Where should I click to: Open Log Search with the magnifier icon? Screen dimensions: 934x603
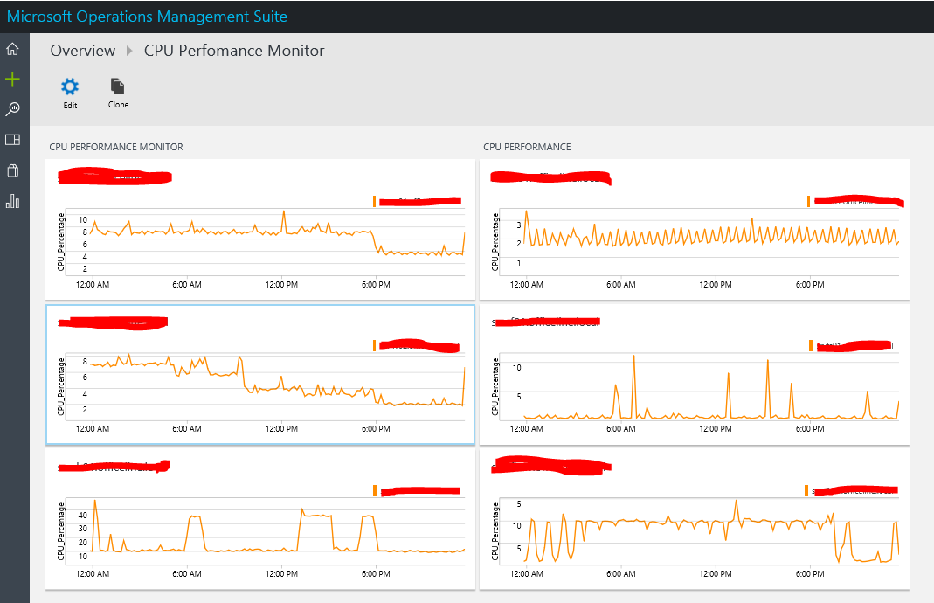point(12,108)
